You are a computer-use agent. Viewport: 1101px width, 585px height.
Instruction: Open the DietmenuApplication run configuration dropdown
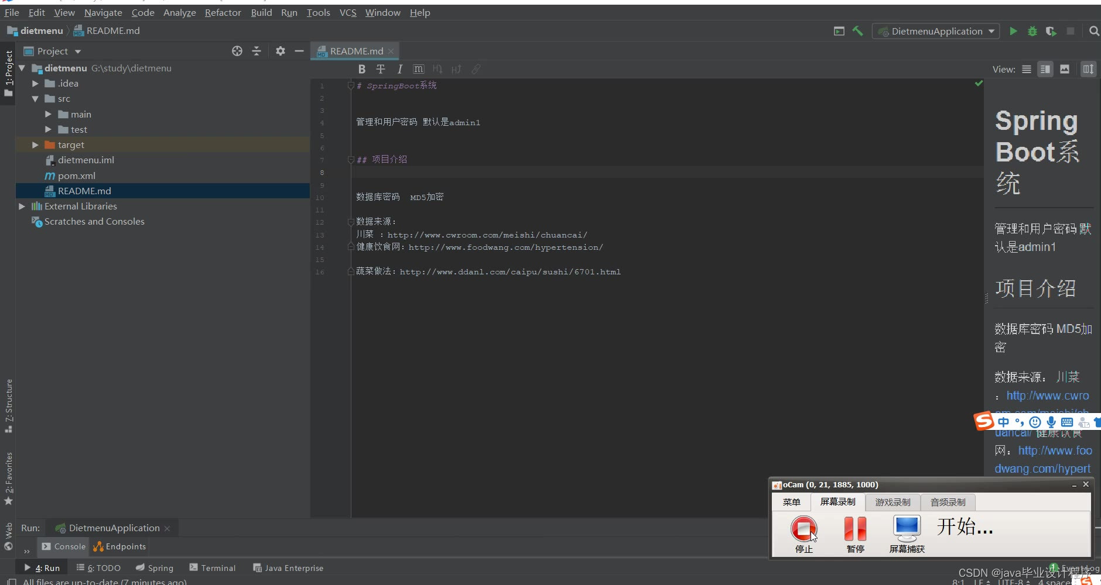coord(936,31)
